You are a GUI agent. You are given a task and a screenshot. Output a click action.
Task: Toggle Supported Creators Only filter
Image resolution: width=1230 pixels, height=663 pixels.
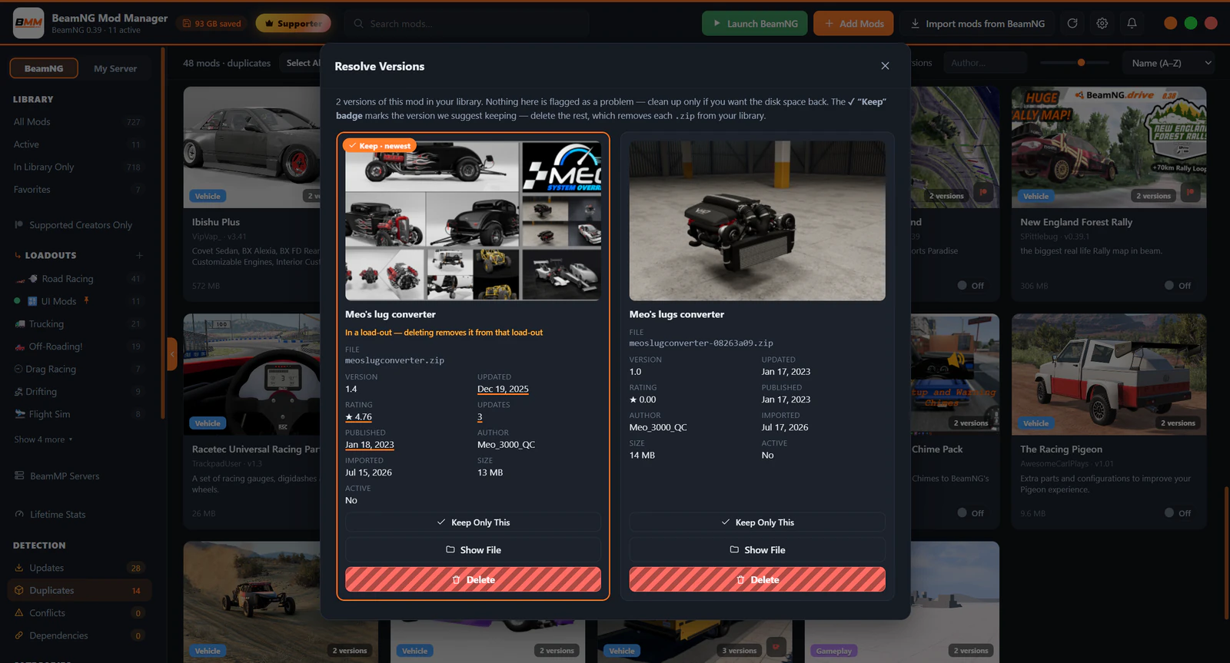[x=73, y=225]
